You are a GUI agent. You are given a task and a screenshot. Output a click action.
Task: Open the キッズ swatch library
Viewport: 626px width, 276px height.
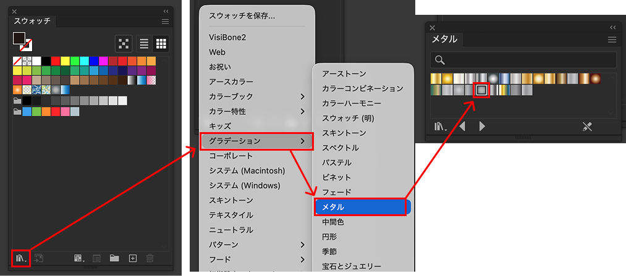(220, 126)
